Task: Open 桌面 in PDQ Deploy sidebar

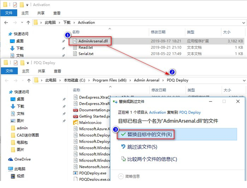Action: click(x=17, y=99)
